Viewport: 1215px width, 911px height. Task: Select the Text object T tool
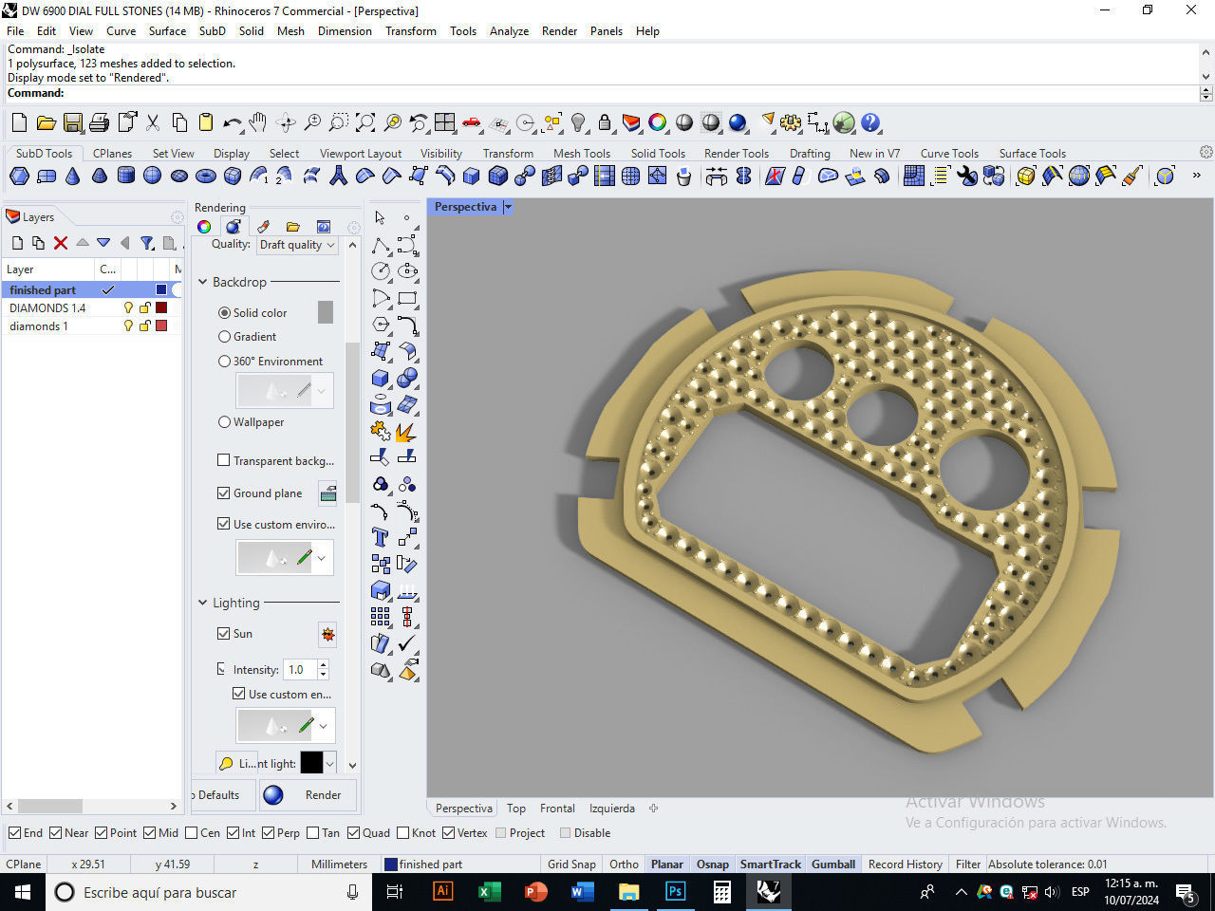point(381,537)
